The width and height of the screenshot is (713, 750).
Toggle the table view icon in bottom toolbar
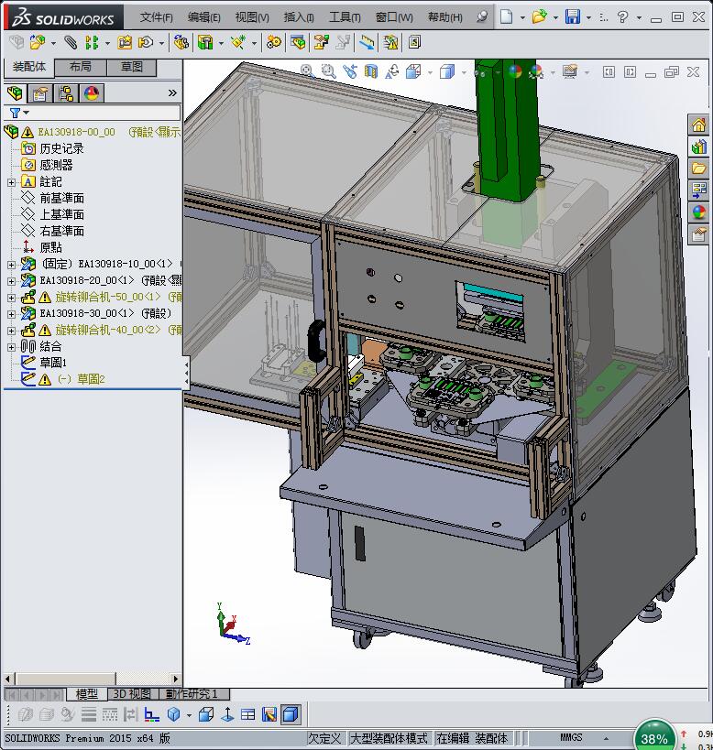coord(247,714)
